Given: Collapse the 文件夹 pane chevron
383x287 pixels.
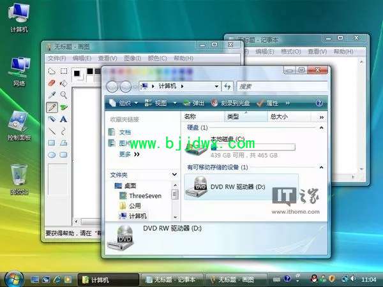Looking at the screenshot, I should 174,175.
